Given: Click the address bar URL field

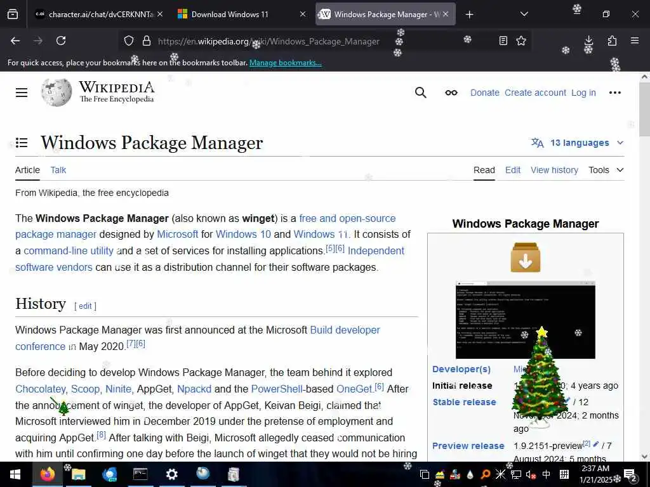Looking at the screenshot, I should coord(269,41).
